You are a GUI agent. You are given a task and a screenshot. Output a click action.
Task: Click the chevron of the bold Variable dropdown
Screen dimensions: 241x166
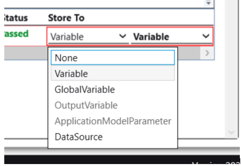pos(206,37)
